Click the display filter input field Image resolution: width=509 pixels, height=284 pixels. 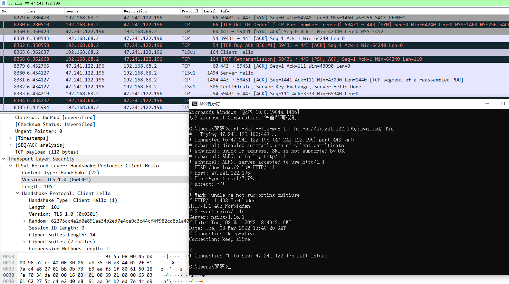tap(242, 3)
